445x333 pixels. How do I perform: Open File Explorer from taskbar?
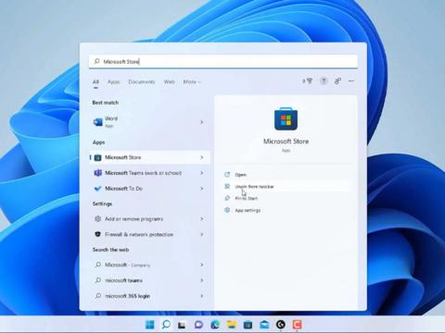[232, 325]
